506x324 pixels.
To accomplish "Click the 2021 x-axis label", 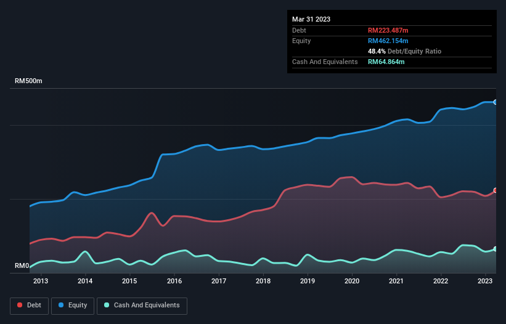I will point(396,281).
